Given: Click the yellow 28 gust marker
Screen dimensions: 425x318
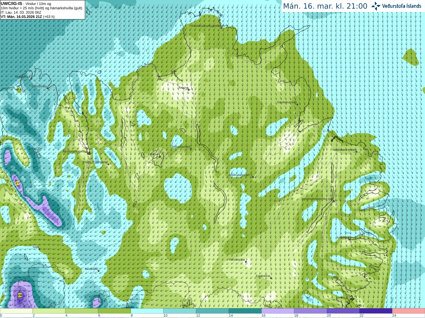Looking at the screenshot, I should [20, 295].
